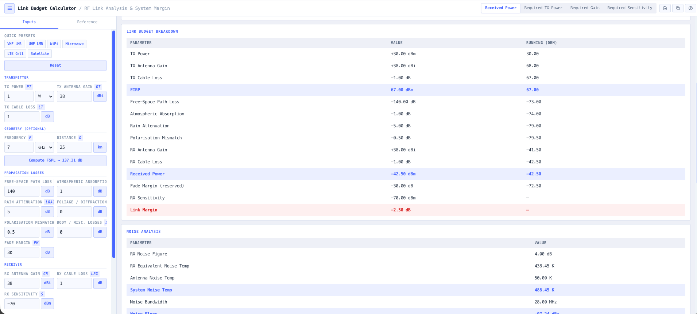Viewport: 697px width, 314px height.
Task: Open the hamburger sidebar menu
Action: point(9,8)
